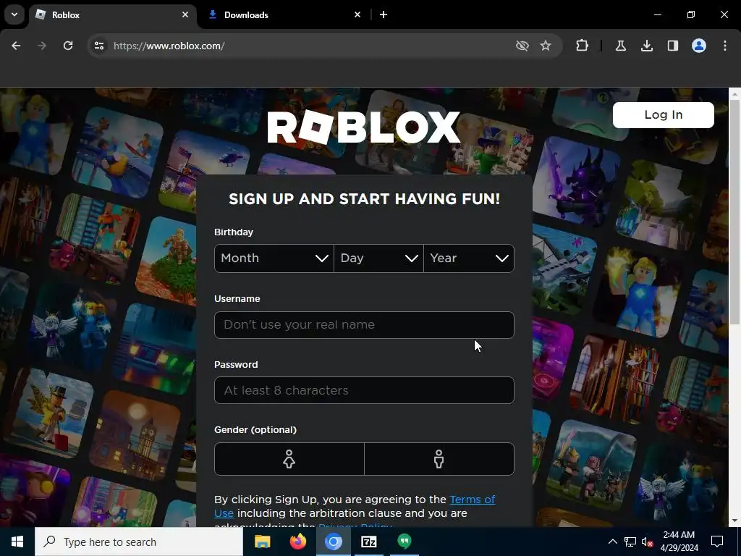Click the scrollbar down arrow
This screenshot has height=556, width=741.
click(734, 521)
